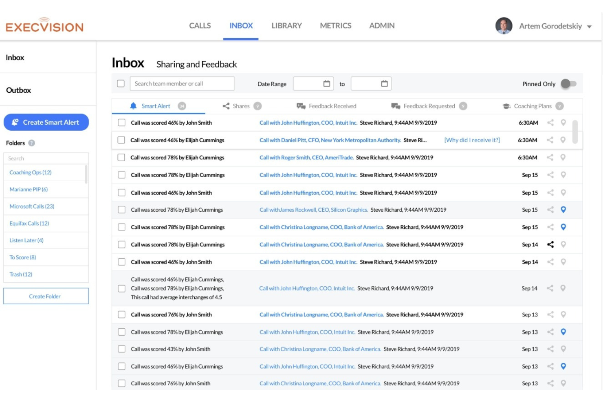The width and height of the screenshot is (603, 402).
Task: Check the select-all checkbox beside search
Action: [121, 83]
